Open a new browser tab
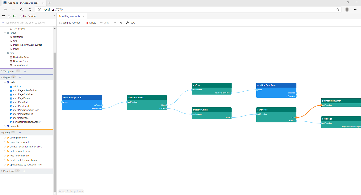The width and height of the screenshot is (361, 195). (49, 3)
